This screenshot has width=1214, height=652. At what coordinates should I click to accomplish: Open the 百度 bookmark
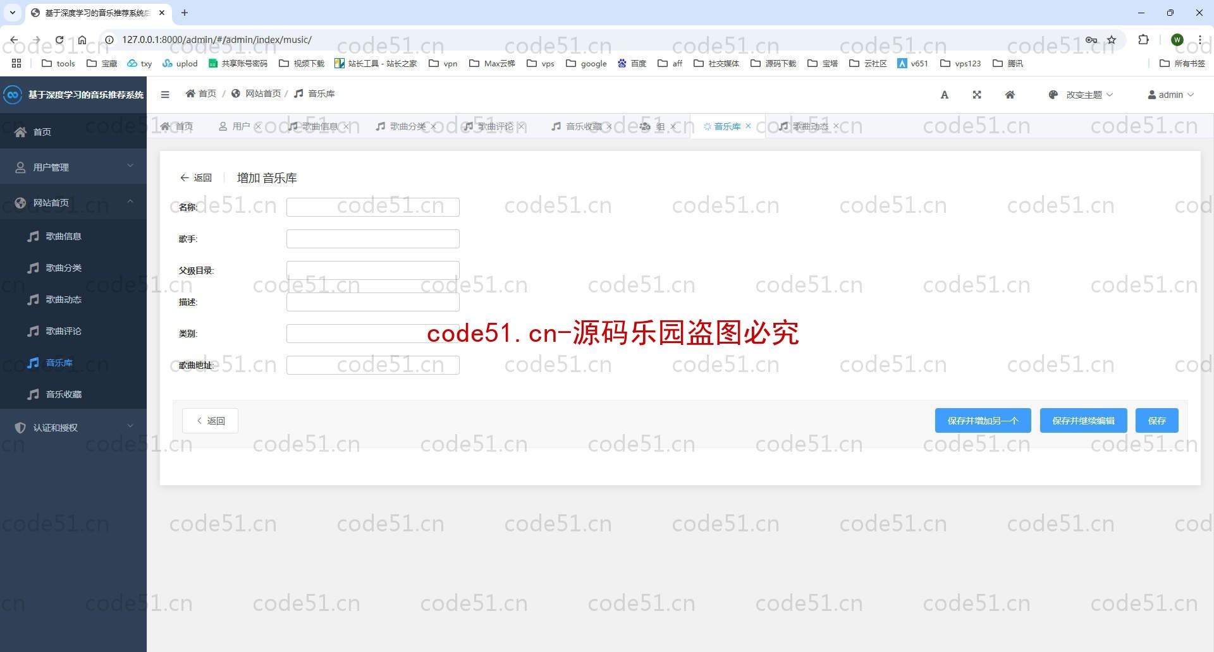(632, 63)
